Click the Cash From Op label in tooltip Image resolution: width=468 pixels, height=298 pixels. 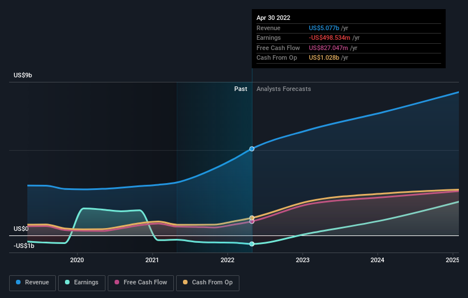pos(276,58)
